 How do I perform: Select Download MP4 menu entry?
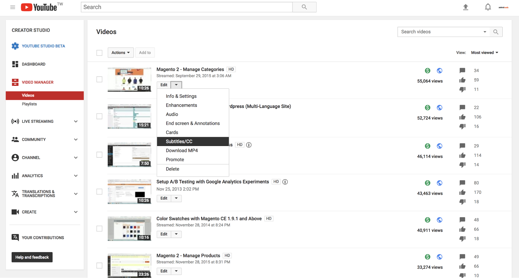pyautogui.click(x=193, y=150)
